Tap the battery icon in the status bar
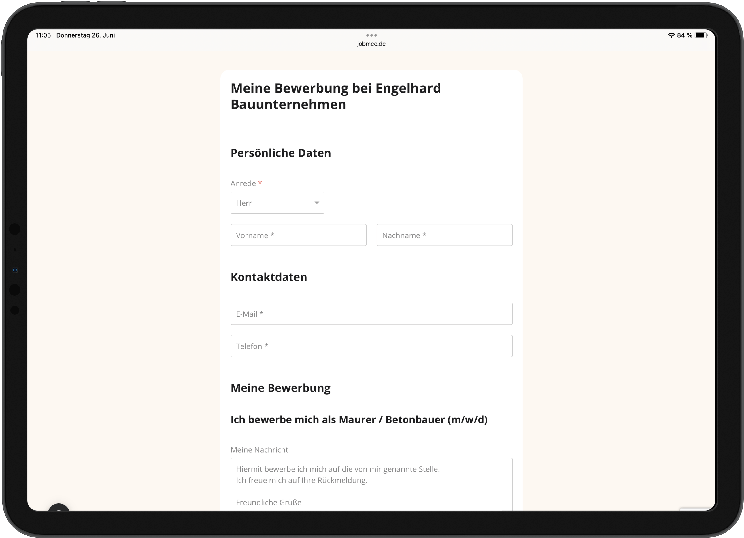The height and width of the screenshot is (538, 744). point(701,35)
